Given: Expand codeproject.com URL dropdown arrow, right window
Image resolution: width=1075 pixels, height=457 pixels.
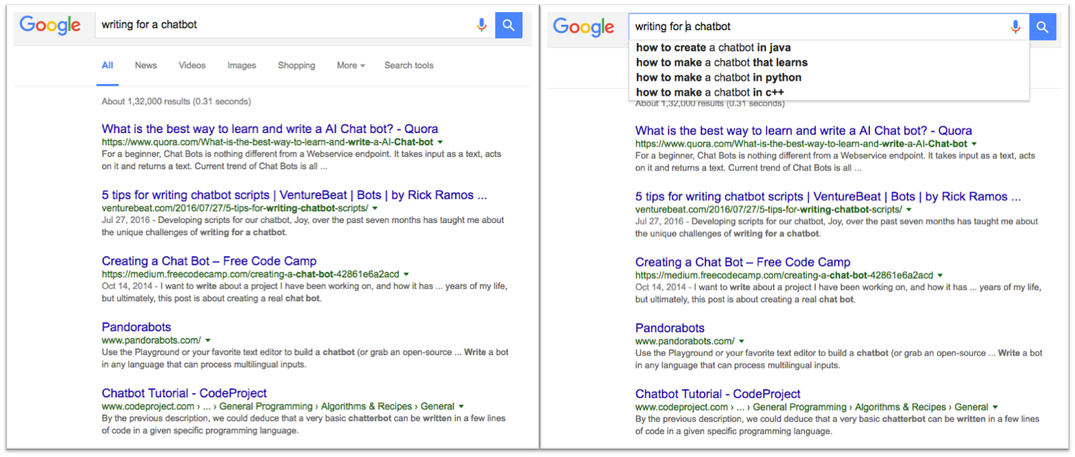Looking at the screenshot, I should click(995, 407).
